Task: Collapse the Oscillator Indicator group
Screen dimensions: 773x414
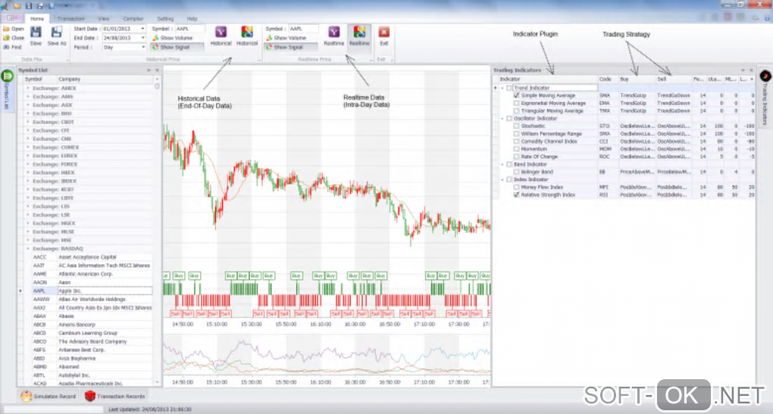Action: [503, 118]
